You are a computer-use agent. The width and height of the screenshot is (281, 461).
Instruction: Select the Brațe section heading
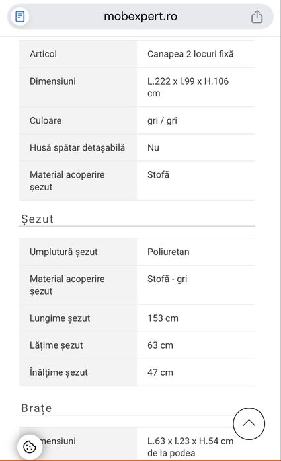point(37,408)
